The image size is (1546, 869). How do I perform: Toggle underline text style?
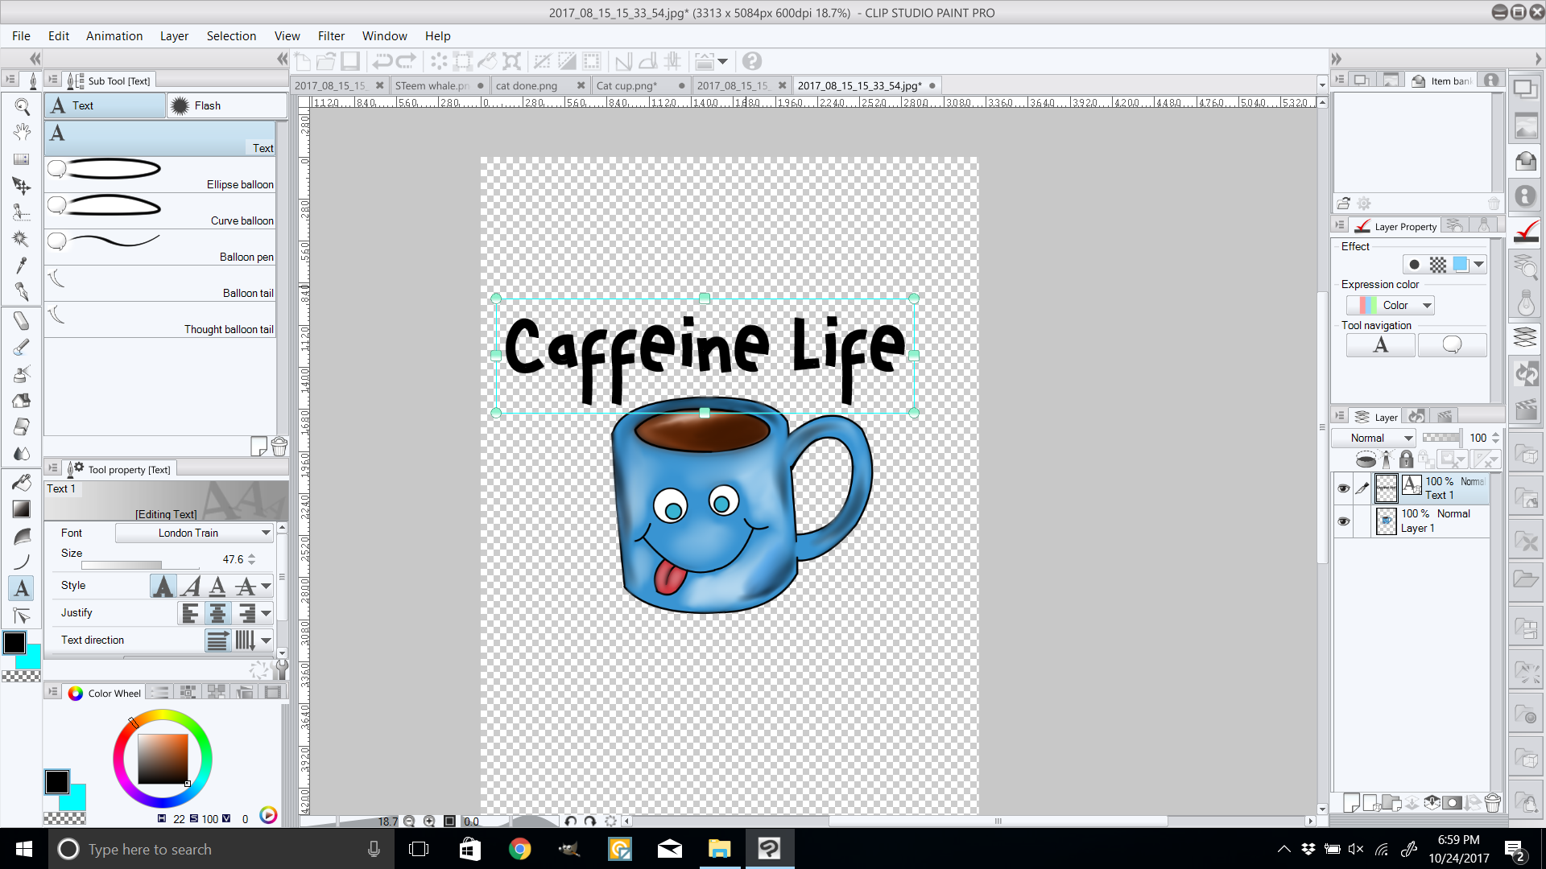pyautogui.click(x=217, y=587)
